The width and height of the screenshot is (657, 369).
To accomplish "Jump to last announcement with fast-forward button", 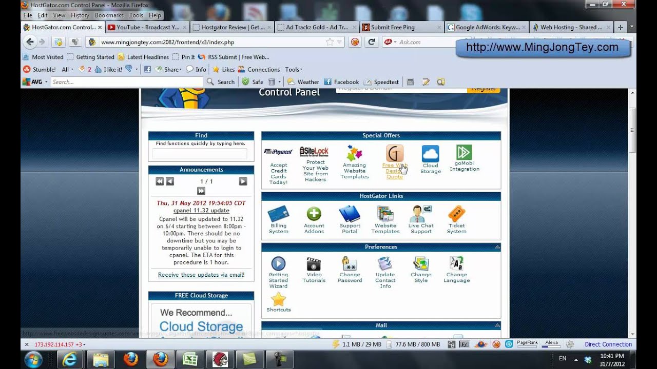I will click(x=201, y=191).
